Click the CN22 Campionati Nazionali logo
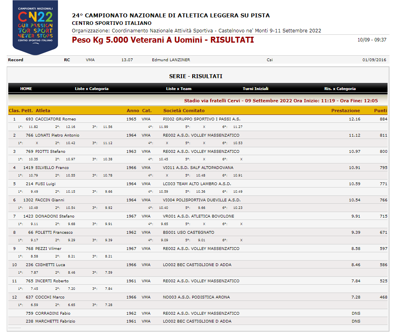Image resolution: width=397 pixels, height=336 pixels. tap(35, 27)
